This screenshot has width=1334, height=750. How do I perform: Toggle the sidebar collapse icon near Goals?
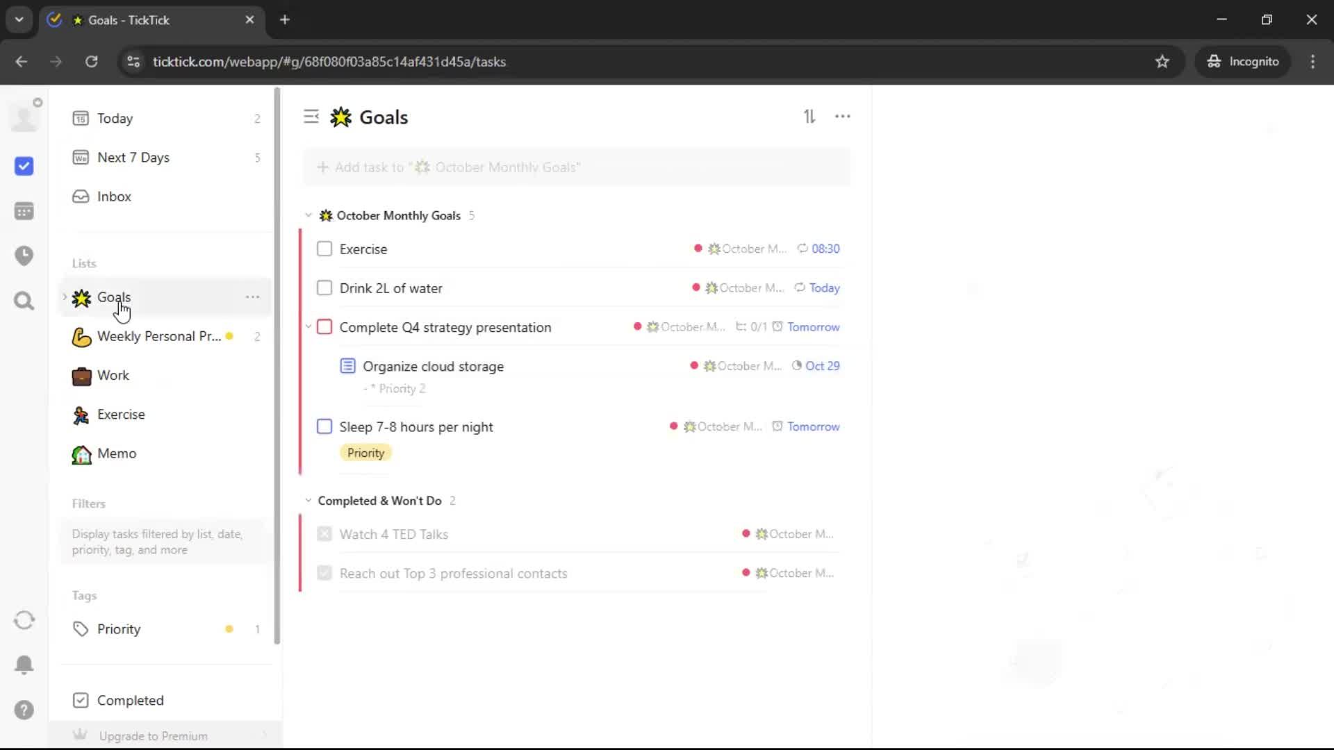point(311,117)
